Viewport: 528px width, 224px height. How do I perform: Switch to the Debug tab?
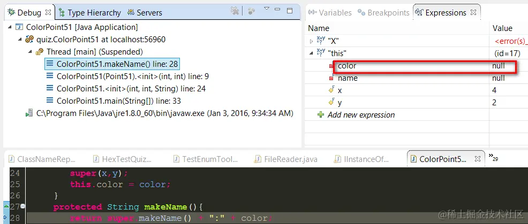[29, 13]
